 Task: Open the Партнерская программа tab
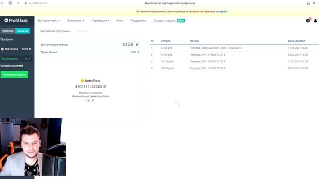click(55, 31)
